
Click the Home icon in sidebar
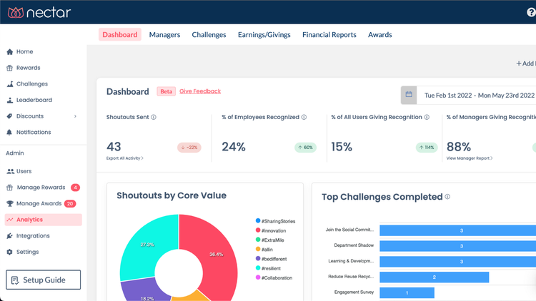pos(10,52)
